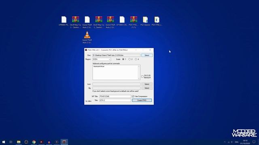Open the volume tray icon
259x145 pixels.
(232, 142)
